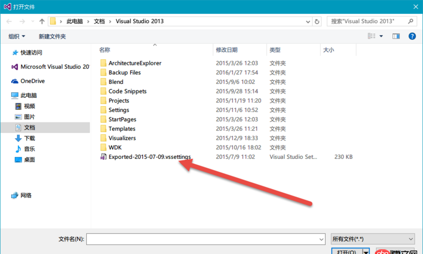Viewport: 423px width, 254px height.
Task: Focus the 文件名 input field
Action: pos(203,239)
